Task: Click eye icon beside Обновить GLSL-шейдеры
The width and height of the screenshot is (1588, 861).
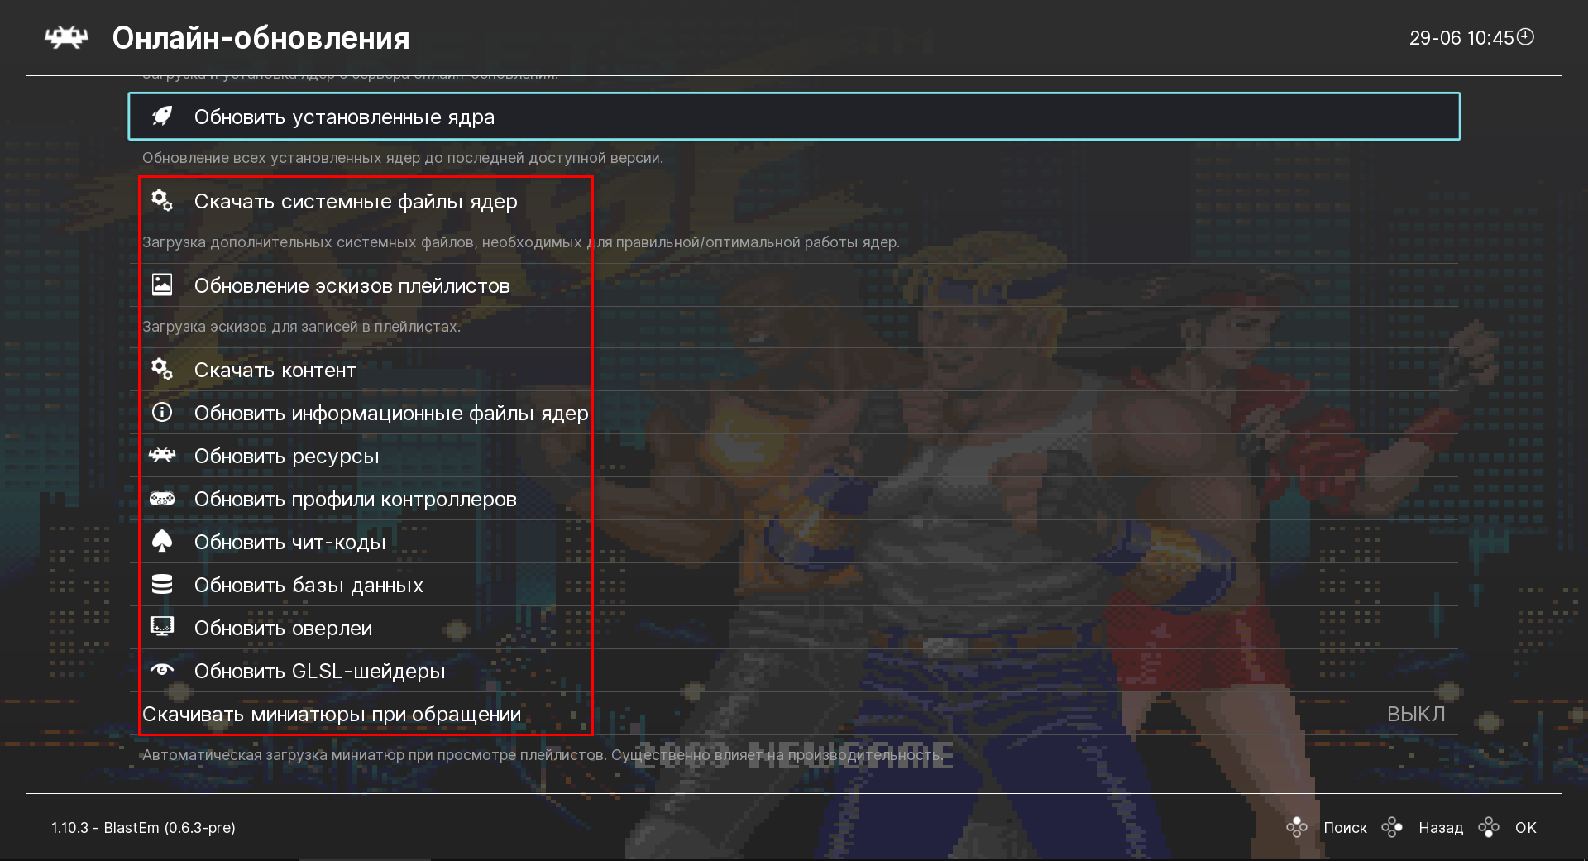Action: pos(162,670)
